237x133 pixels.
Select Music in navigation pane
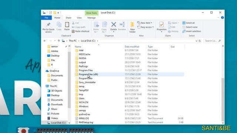(54, 109)
